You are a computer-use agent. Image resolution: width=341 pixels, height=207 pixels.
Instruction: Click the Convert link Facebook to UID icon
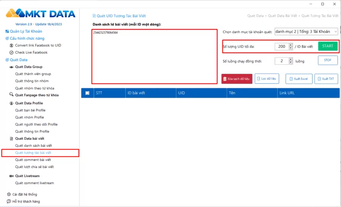click(11, 45)
